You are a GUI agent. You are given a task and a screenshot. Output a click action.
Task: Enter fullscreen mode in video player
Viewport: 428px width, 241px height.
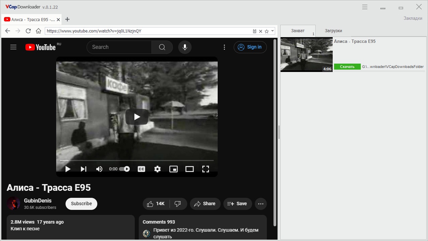click(206, 169)
